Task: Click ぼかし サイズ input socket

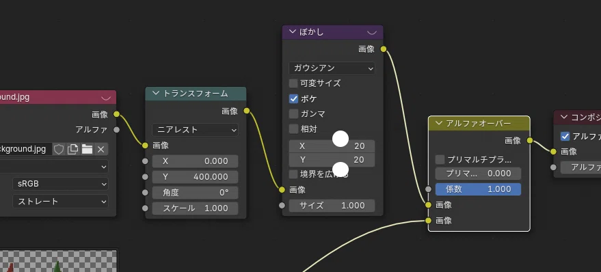Action: 282,205
